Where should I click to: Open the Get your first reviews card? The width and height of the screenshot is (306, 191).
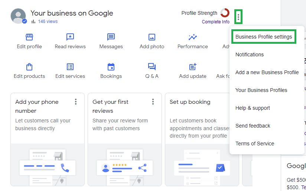click(x=125, y=139)
